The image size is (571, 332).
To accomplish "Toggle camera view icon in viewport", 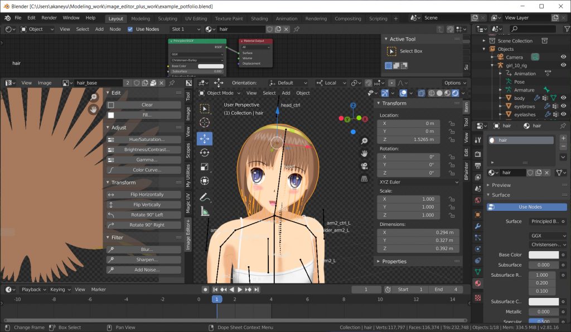I will [364, 166].
